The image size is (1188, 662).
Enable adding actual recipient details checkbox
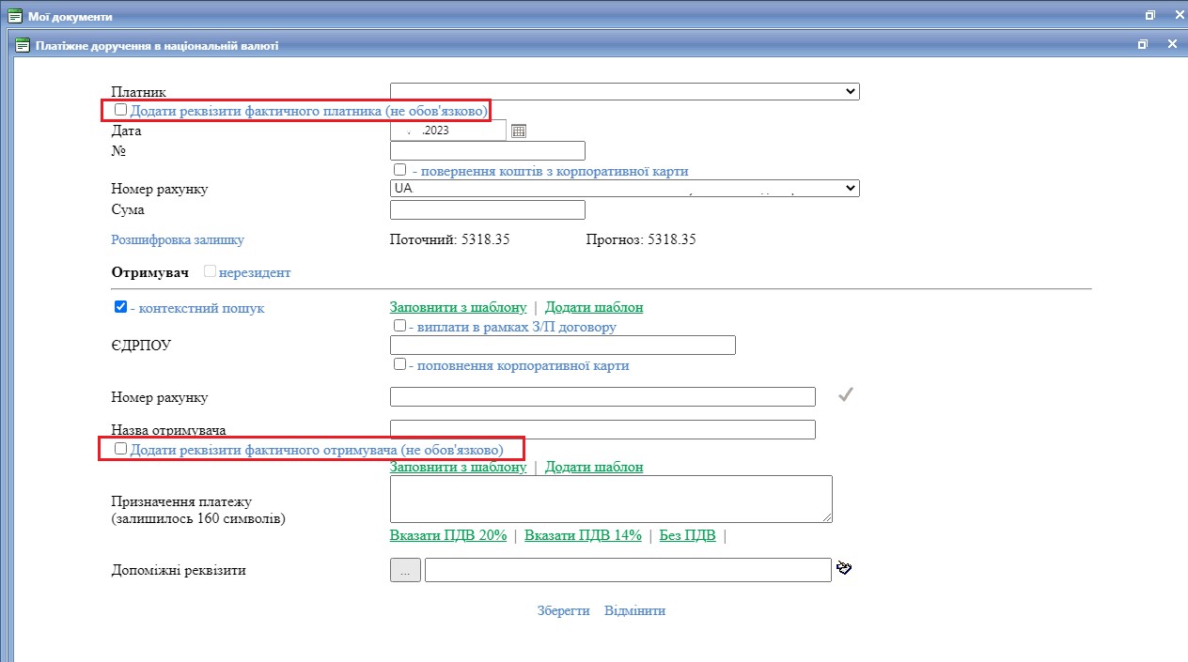(120, 449)
